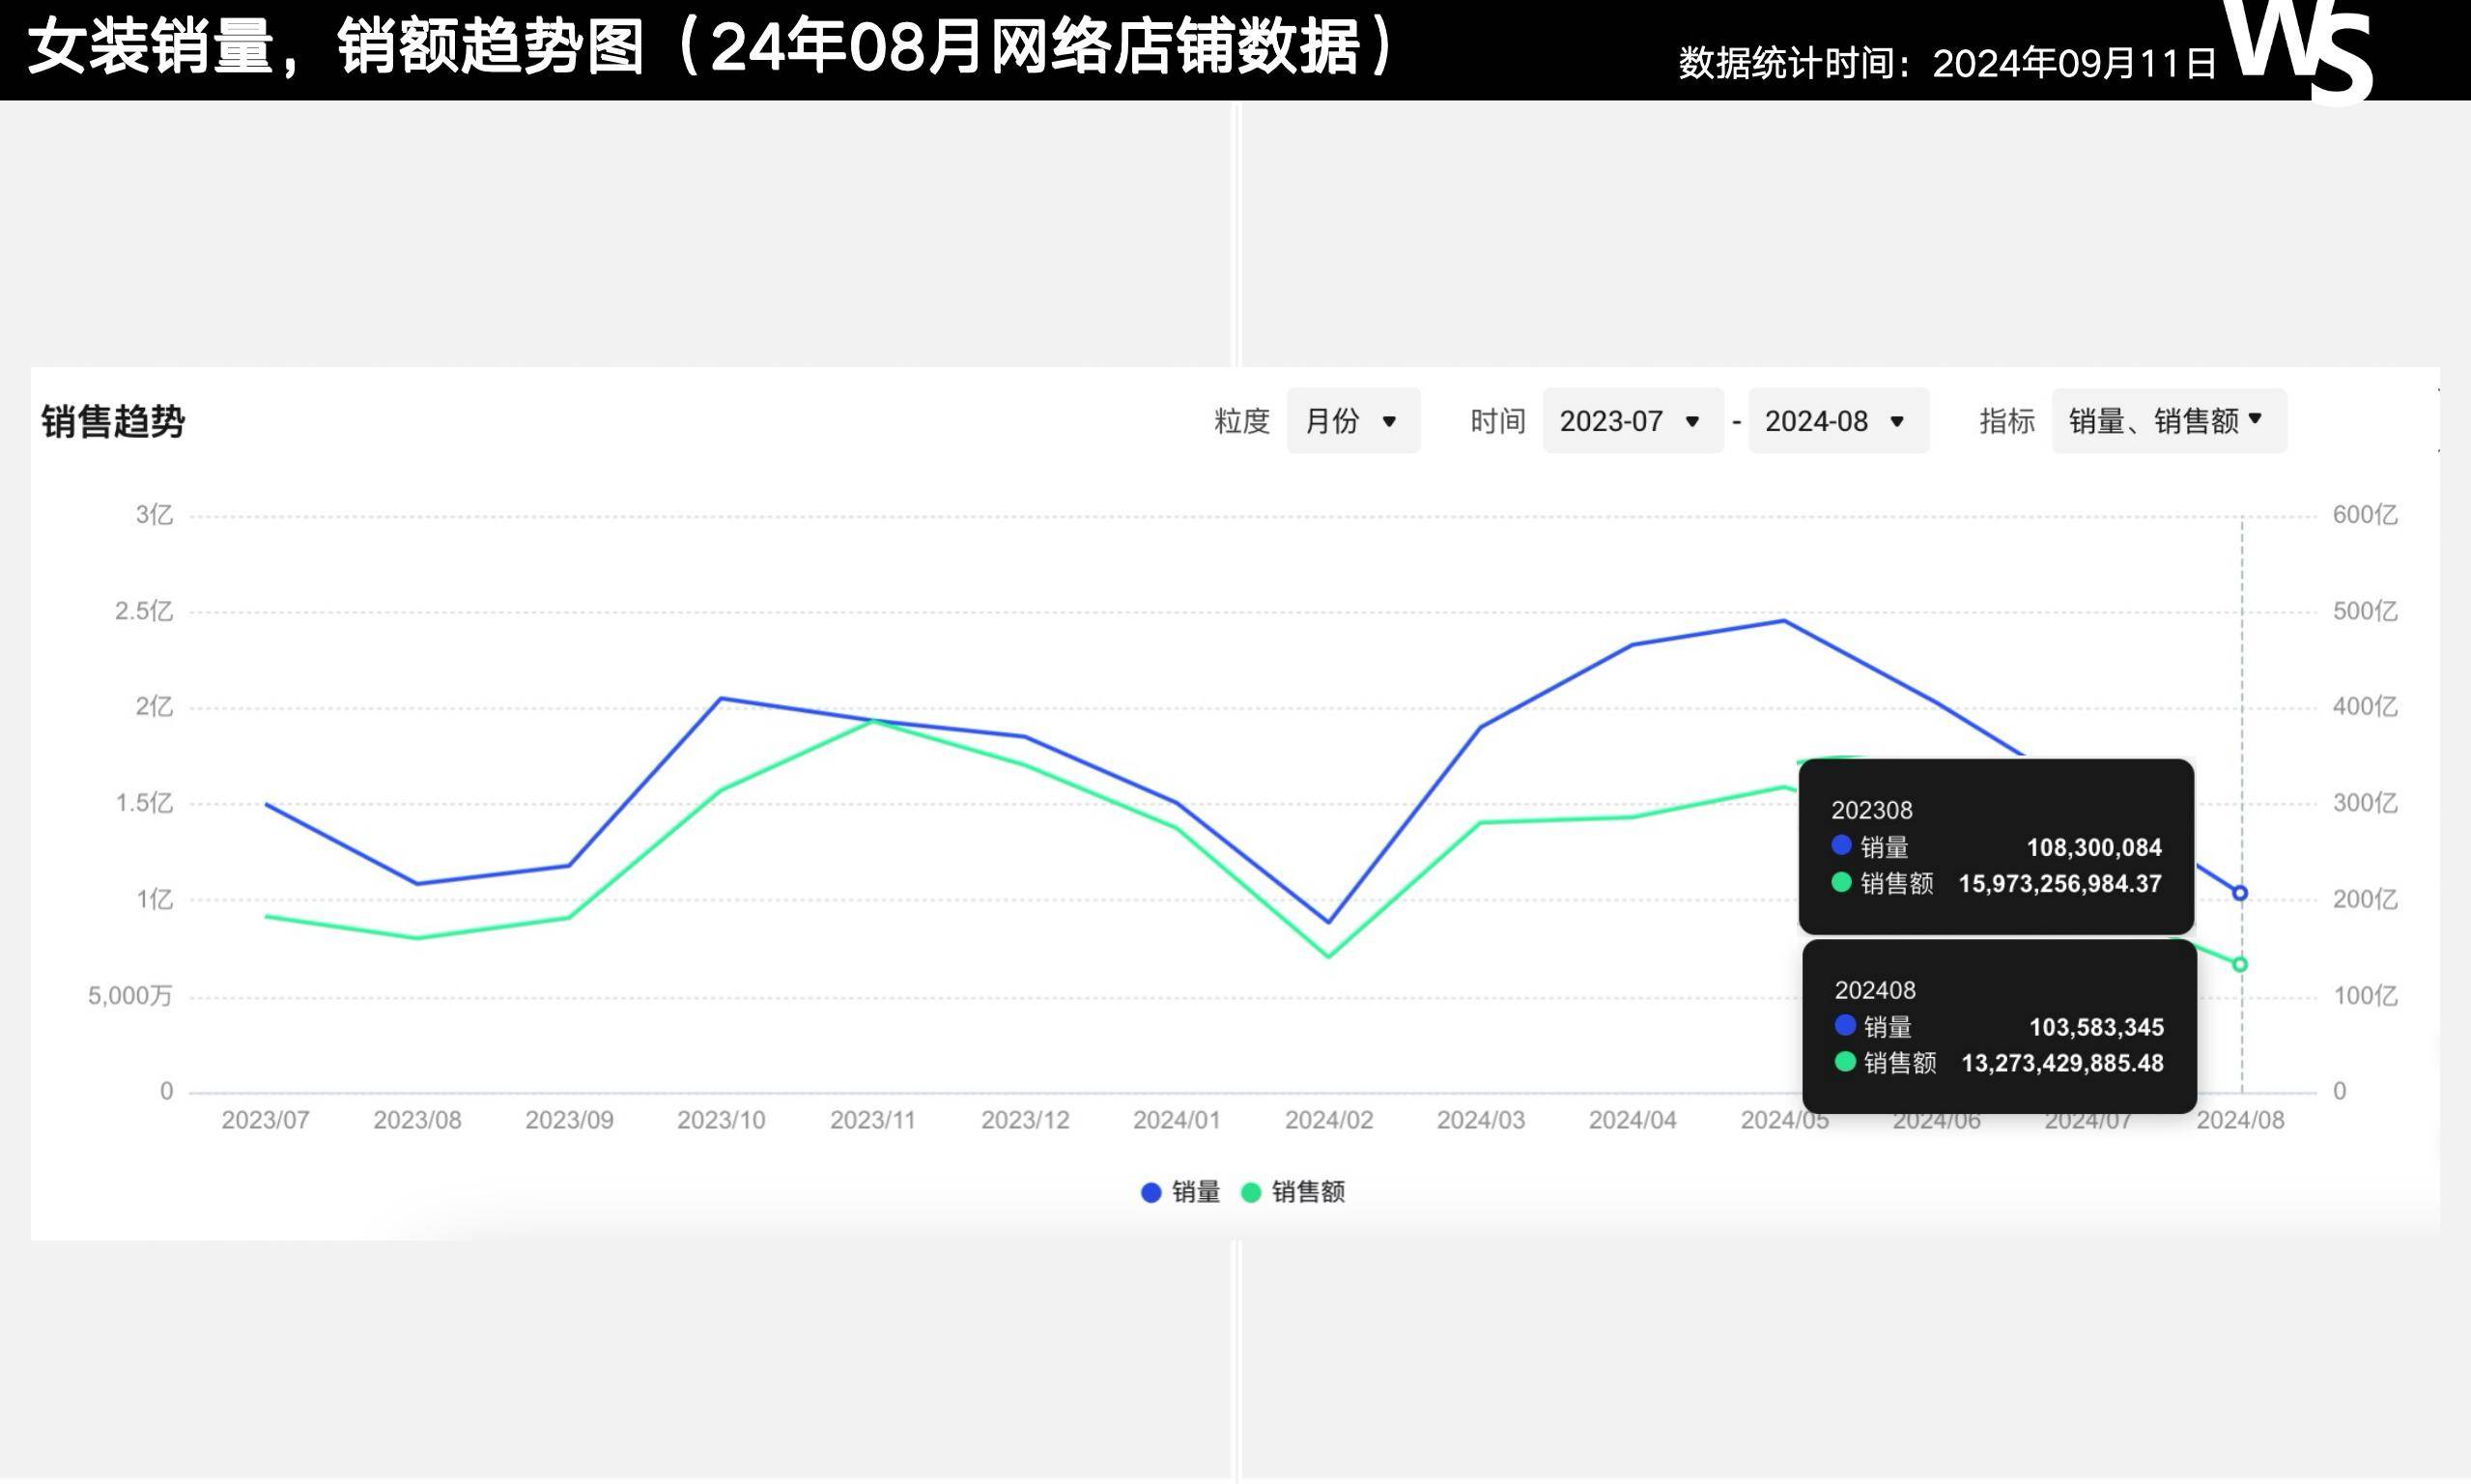Screen dimensions: 2471x1484
Task: Open the end date 2024-08 dropdown
Action: point(1838,421)
